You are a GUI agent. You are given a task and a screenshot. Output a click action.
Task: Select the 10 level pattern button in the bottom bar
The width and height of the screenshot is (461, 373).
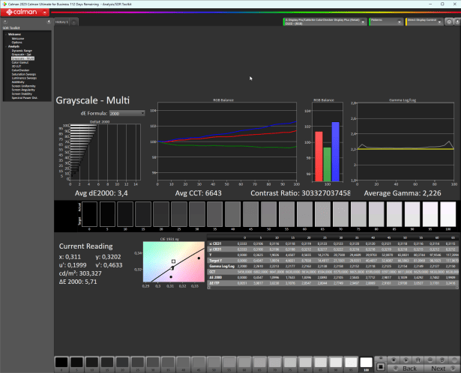click(92, 363)
